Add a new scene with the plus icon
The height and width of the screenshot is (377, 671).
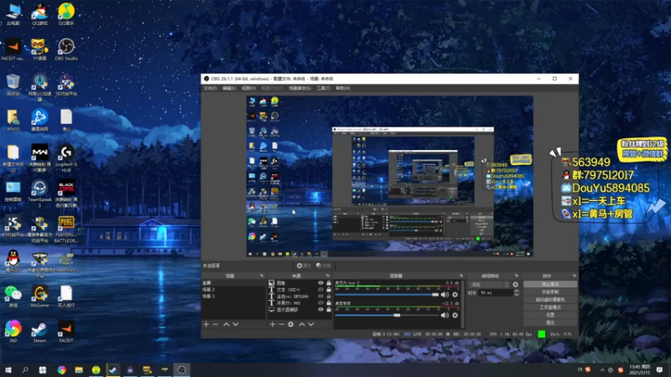[x=206, y=324]
